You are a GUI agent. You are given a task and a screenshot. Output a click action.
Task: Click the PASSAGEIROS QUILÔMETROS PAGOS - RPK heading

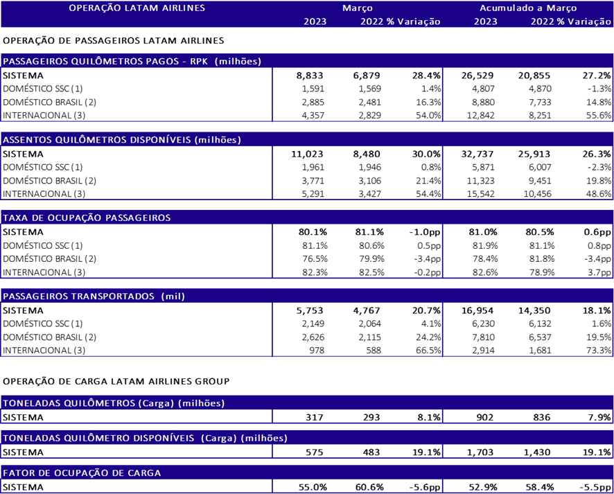pos(132,62)
